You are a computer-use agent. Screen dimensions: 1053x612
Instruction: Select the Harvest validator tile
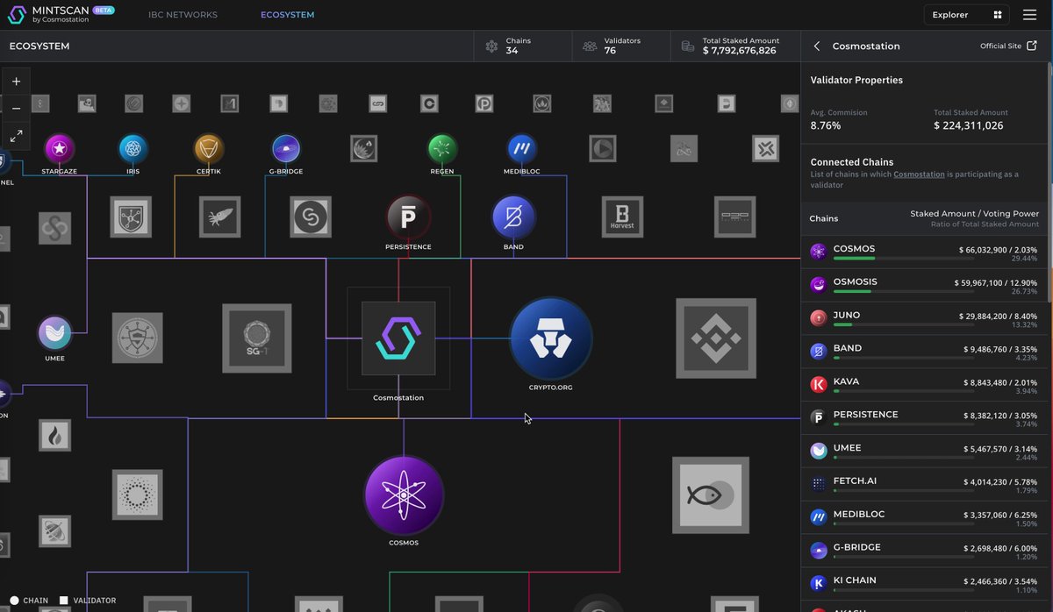622,217
